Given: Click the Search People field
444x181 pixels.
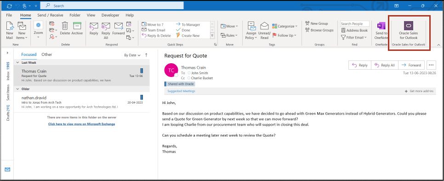Looking at the screenshot, I should click(x=355, y=24).
